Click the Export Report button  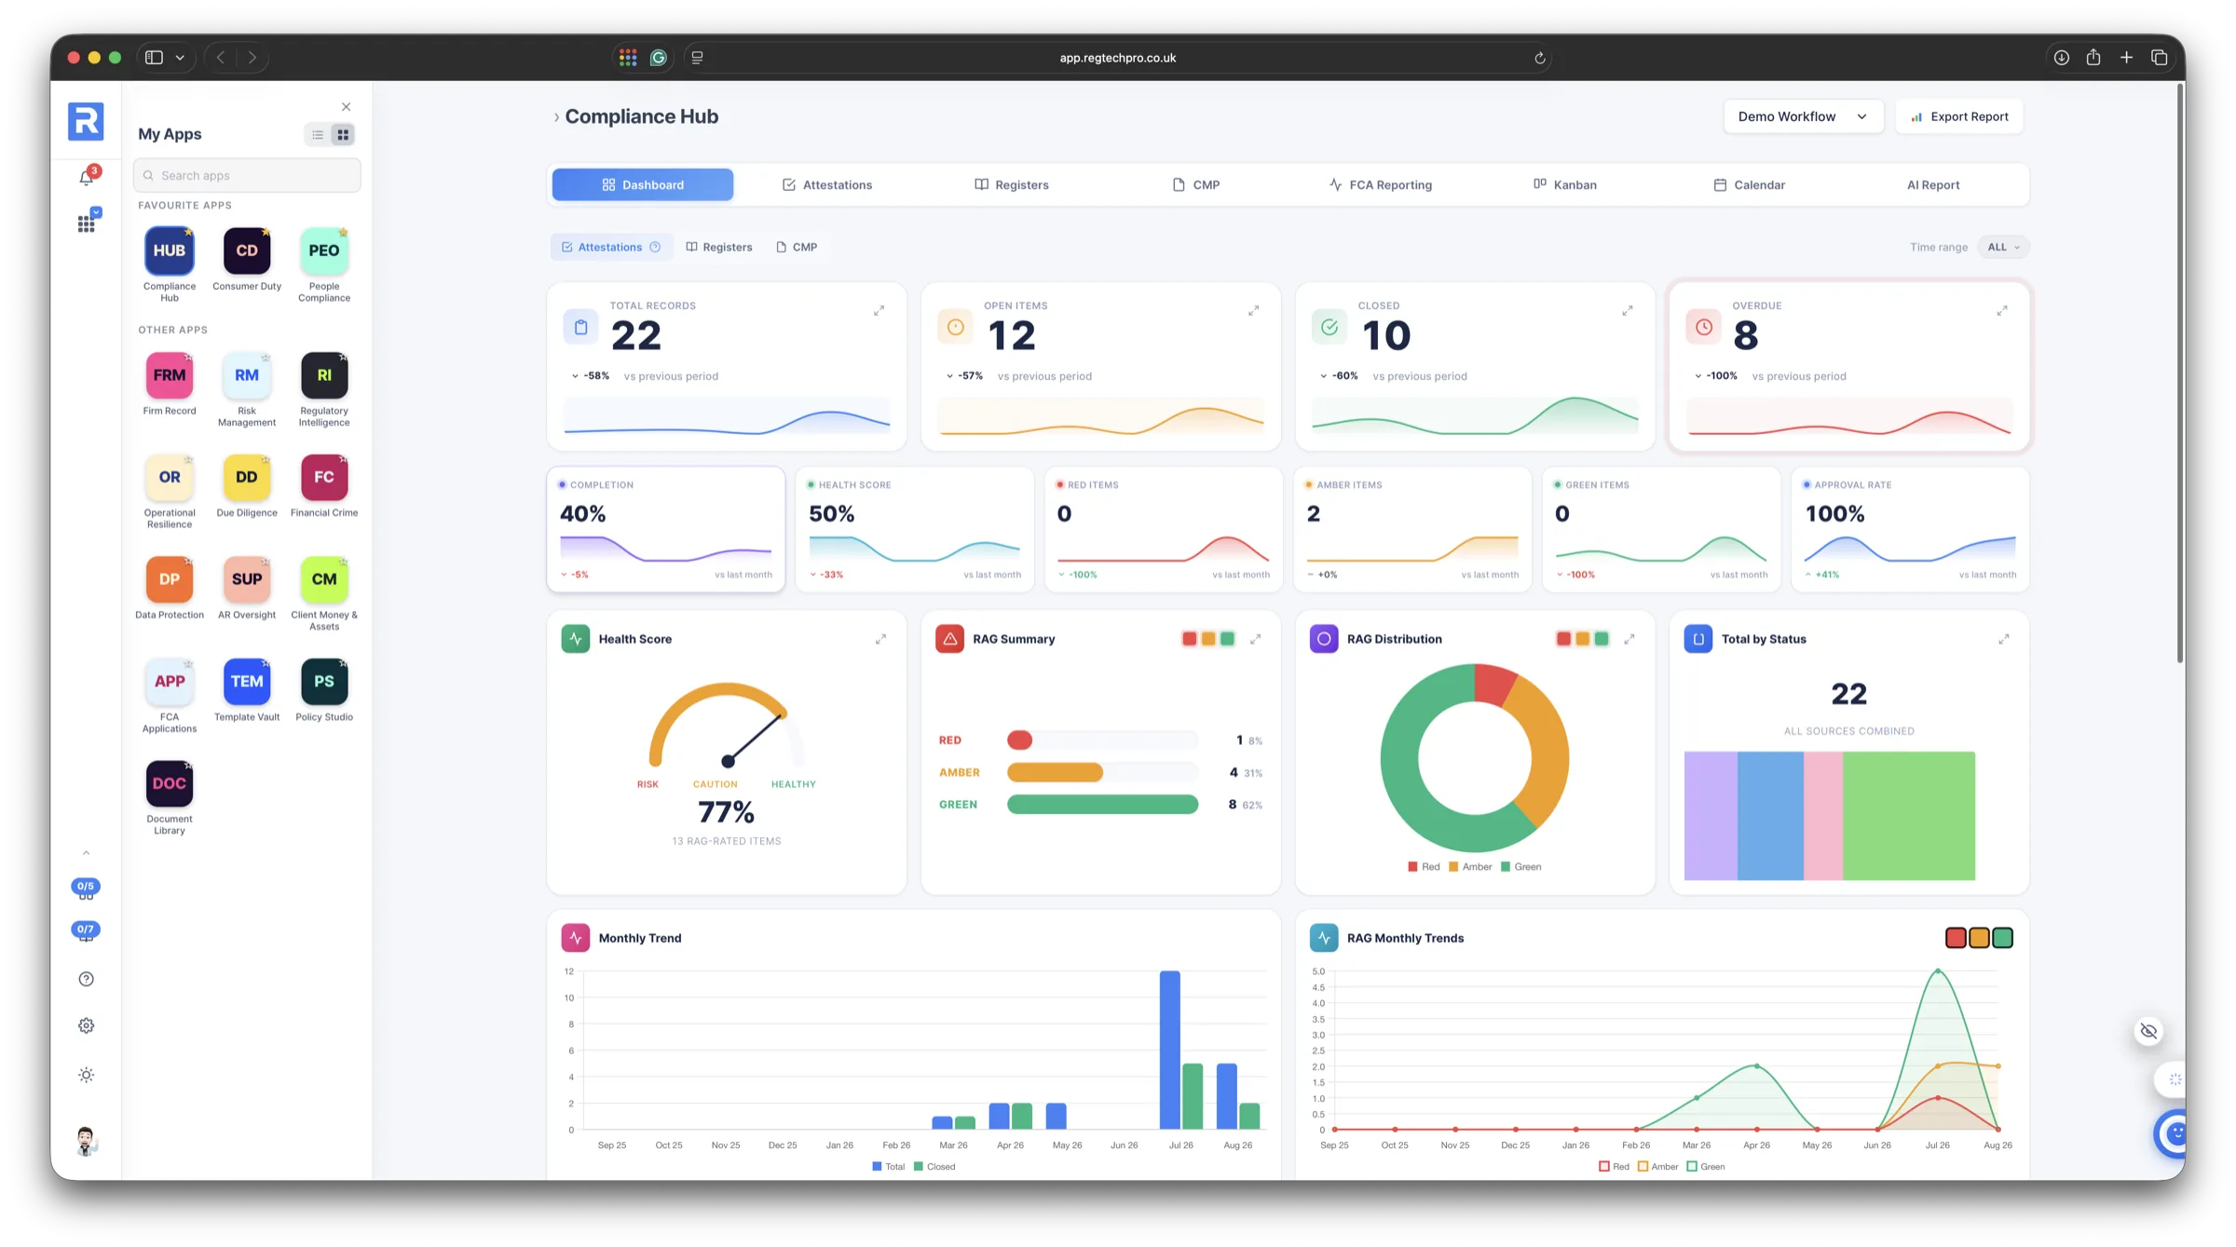point(1959,116)
